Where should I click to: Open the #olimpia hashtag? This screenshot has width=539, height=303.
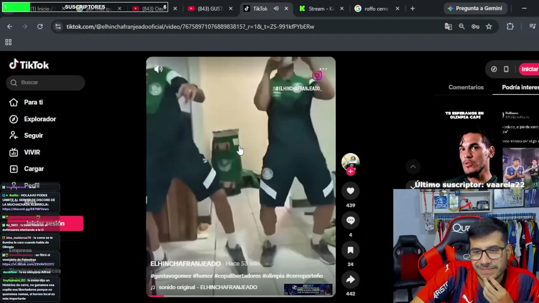point(273,276)
